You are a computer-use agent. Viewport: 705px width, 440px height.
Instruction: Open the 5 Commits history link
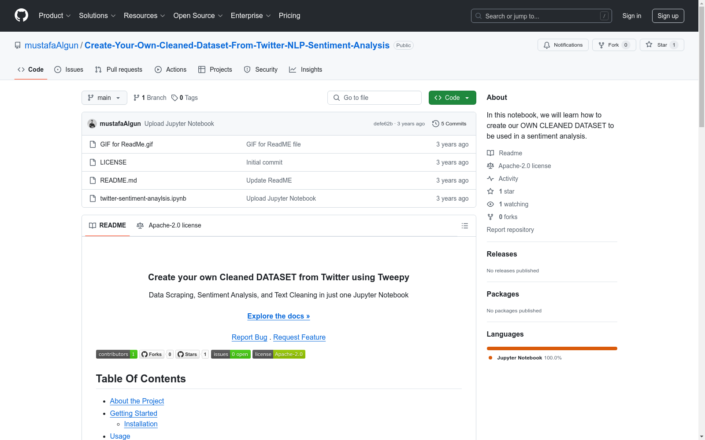[449, 124]
